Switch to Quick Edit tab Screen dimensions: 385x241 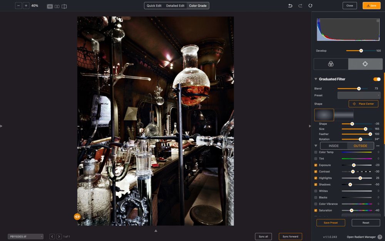click(x=154, y=6)
